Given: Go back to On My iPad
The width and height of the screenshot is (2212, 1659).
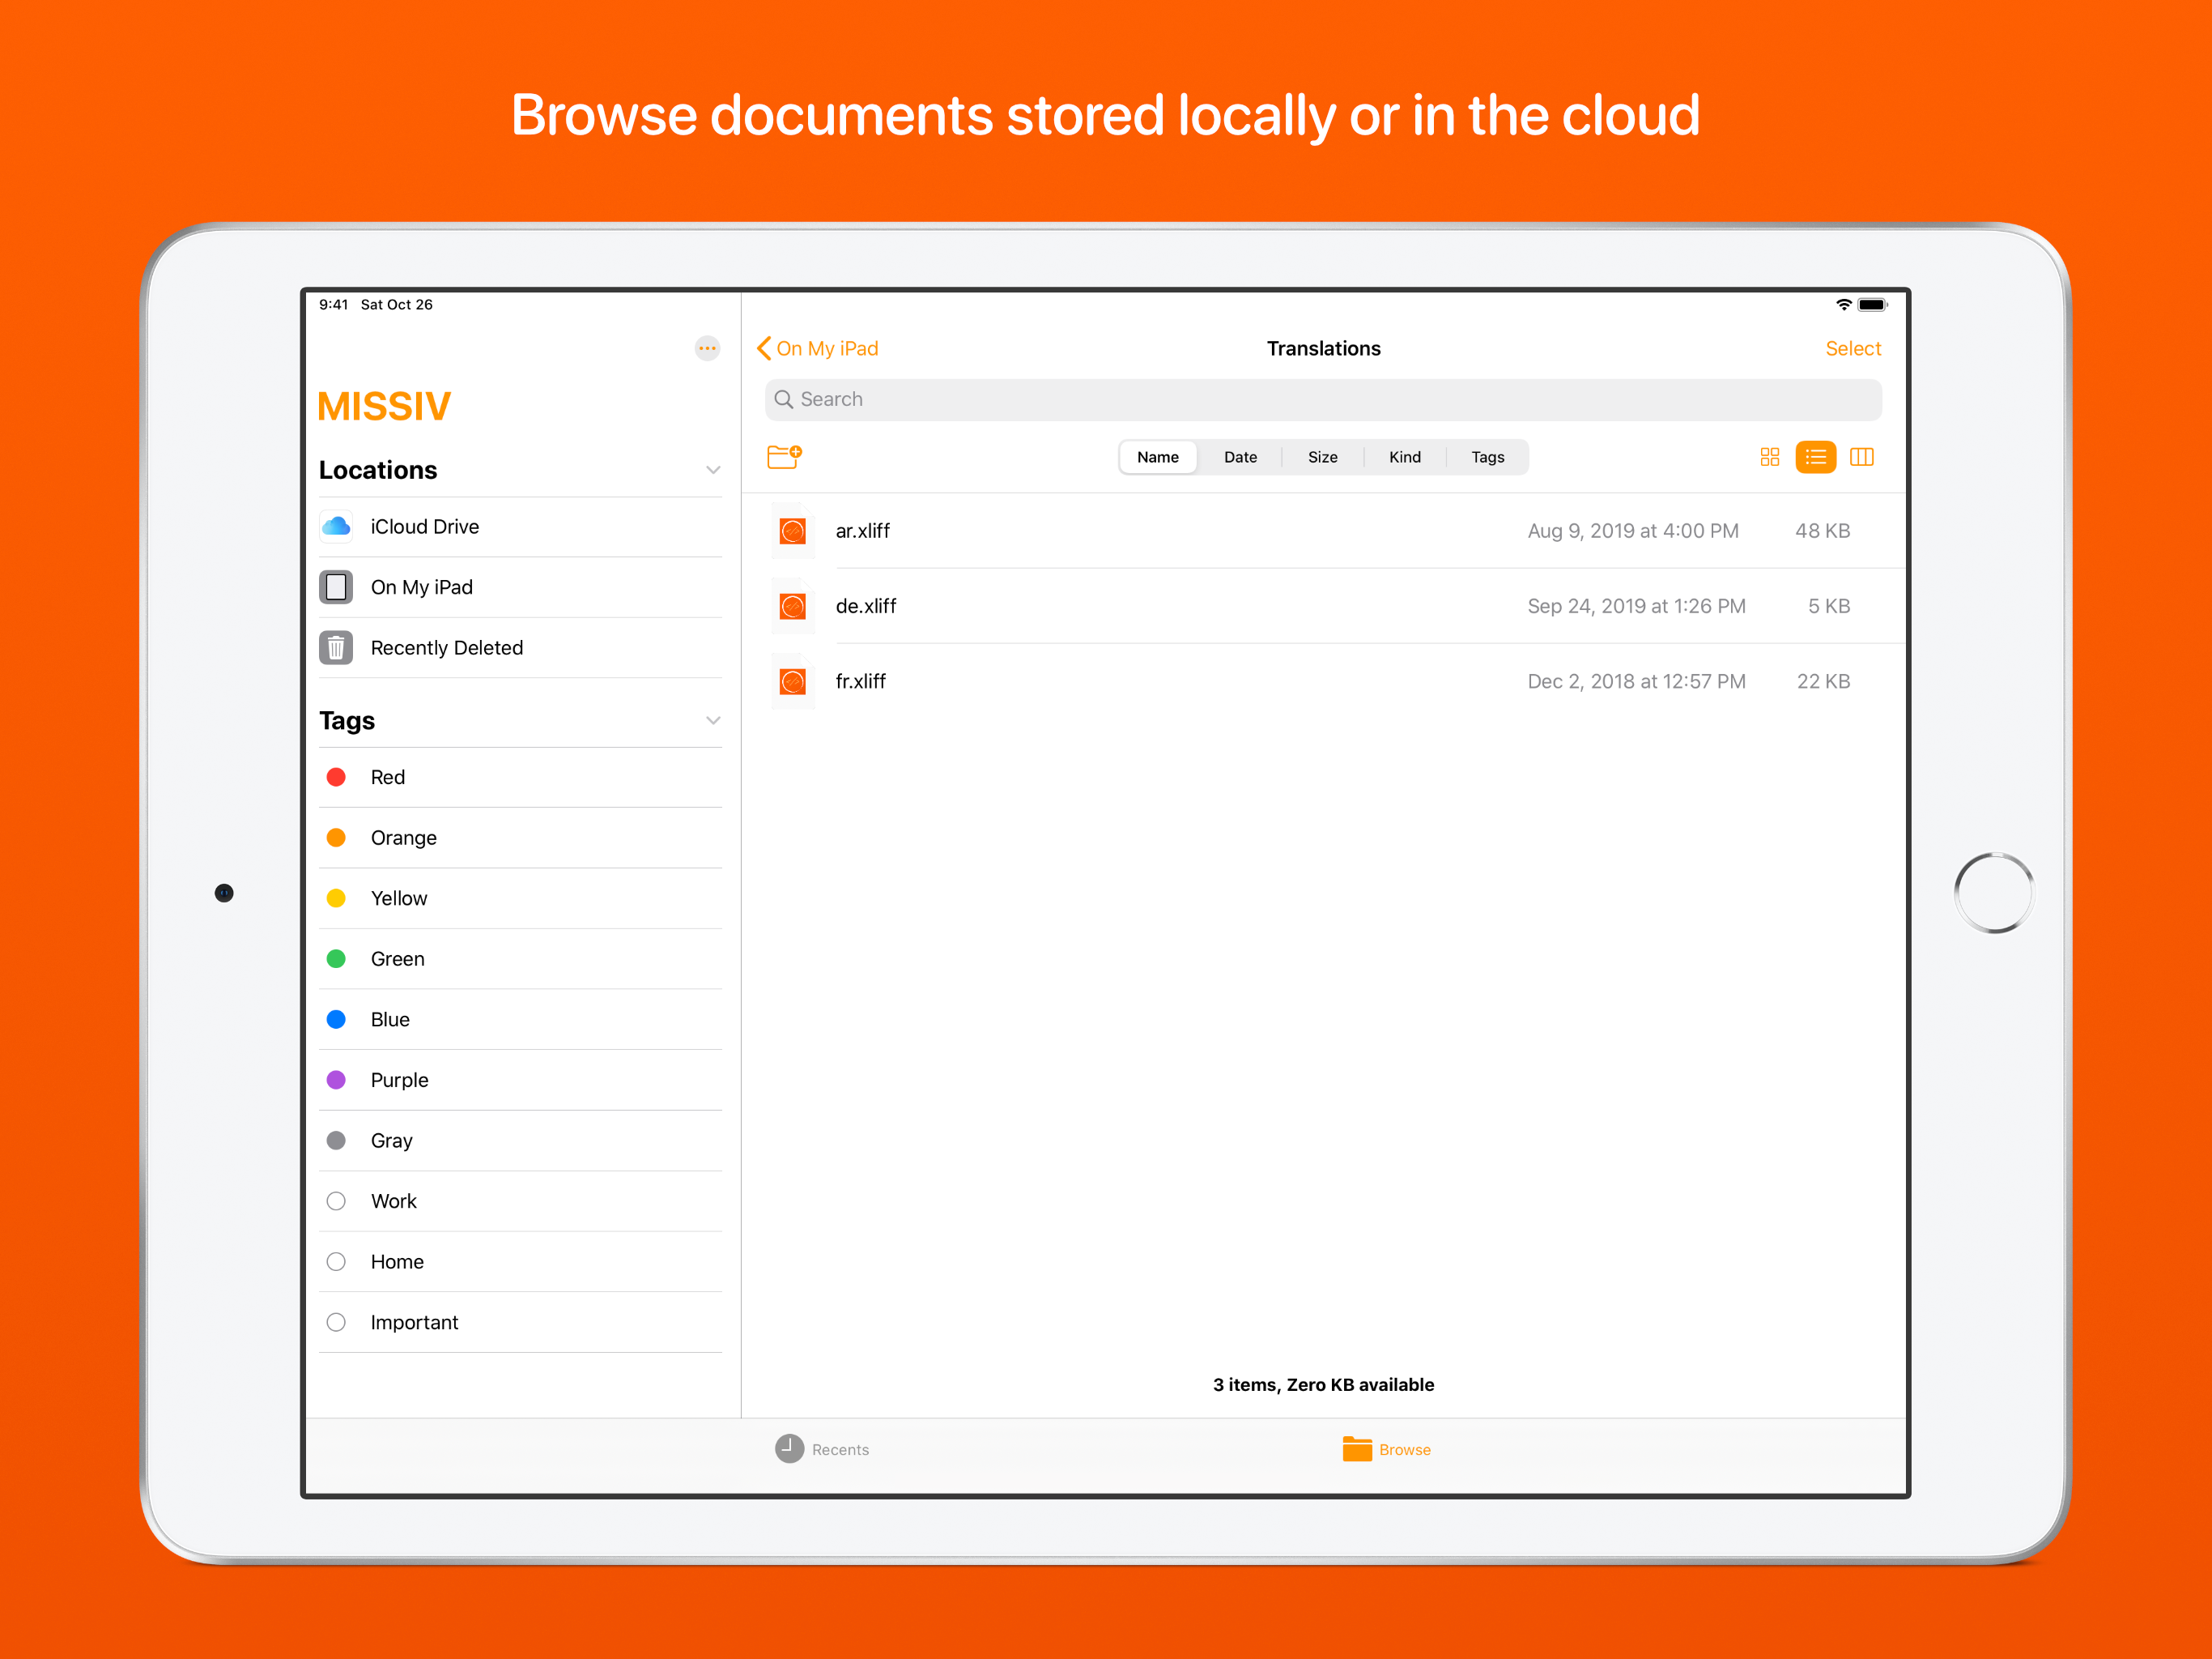Looking at the screenshot, I should click(x=818, y=348).
